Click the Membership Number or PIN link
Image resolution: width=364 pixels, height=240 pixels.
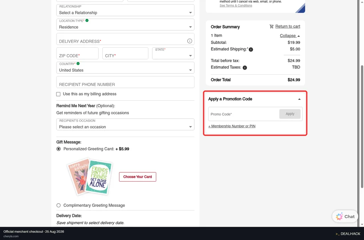[232, 126]
